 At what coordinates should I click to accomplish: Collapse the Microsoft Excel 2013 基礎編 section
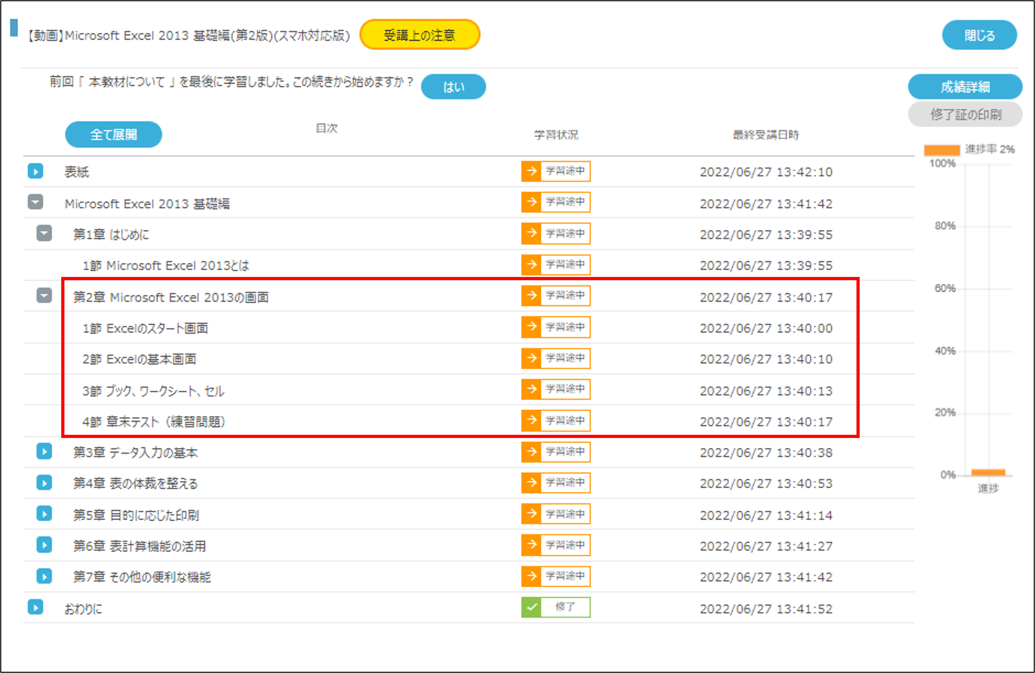click(36, 202)
